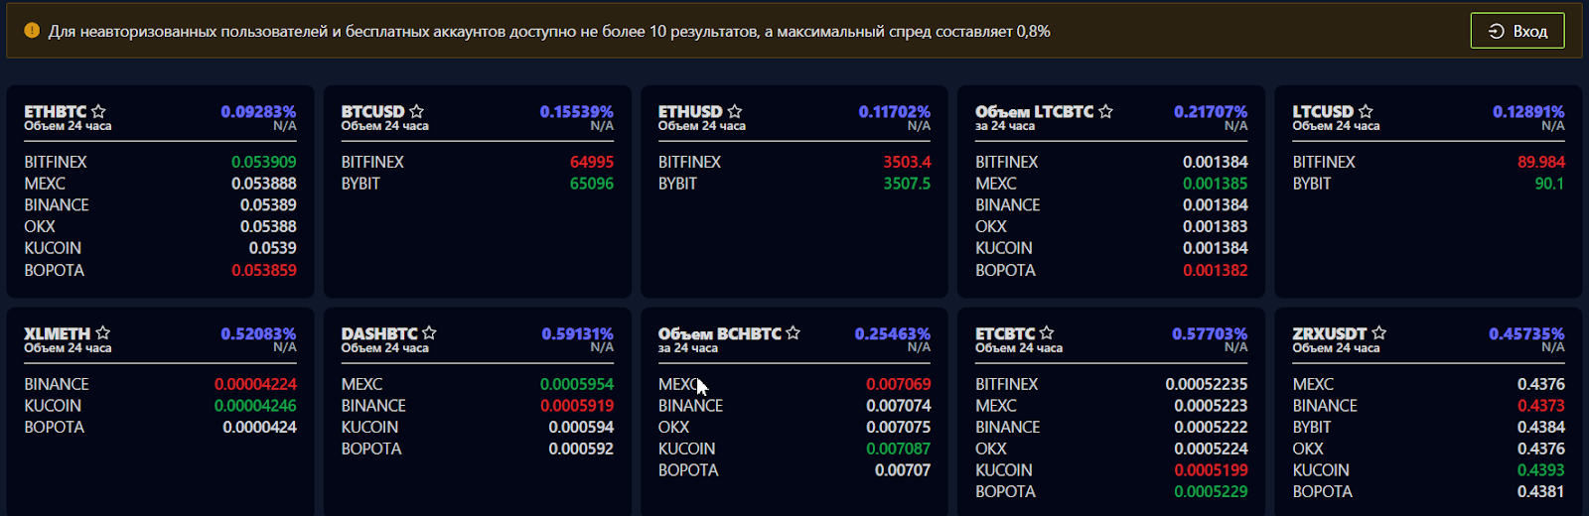Viewport: 1589px width, 516px height.
Task: Open the ETHBTC pair title
Action: (x=56, y=112)
